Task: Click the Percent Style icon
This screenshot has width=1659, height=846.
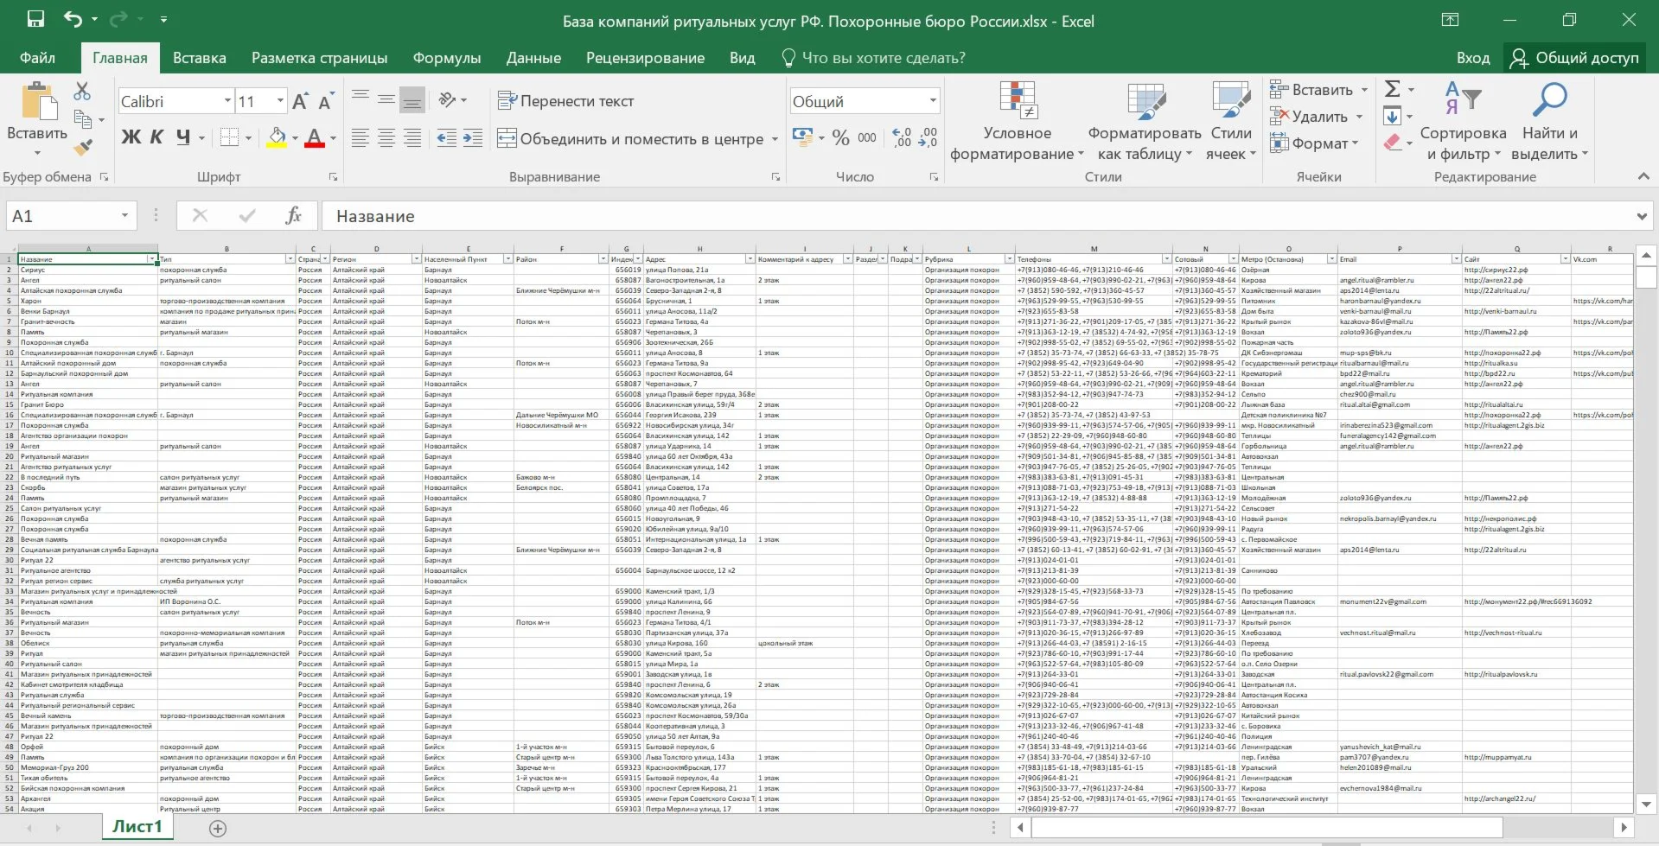Action: pos(840,138)
